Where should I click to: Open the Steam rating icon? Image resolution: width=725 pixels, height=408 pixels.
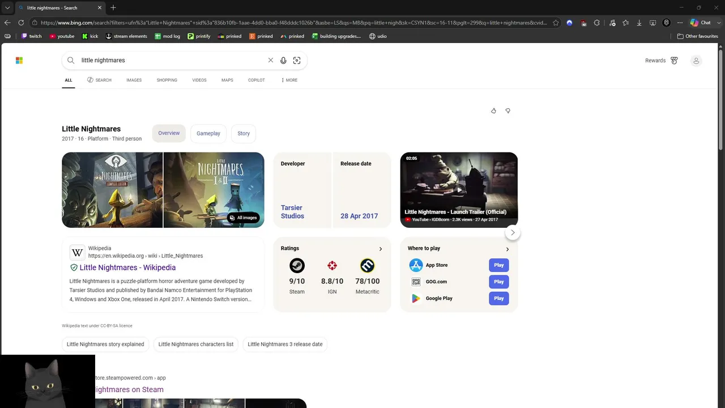pyautogui.click(x=297, y=265)
